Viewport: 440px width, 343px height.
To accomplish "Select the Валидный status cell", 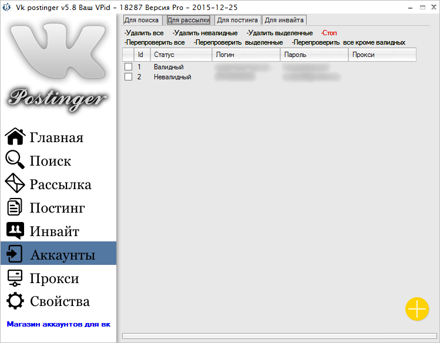I will click(x=169, y=67).
